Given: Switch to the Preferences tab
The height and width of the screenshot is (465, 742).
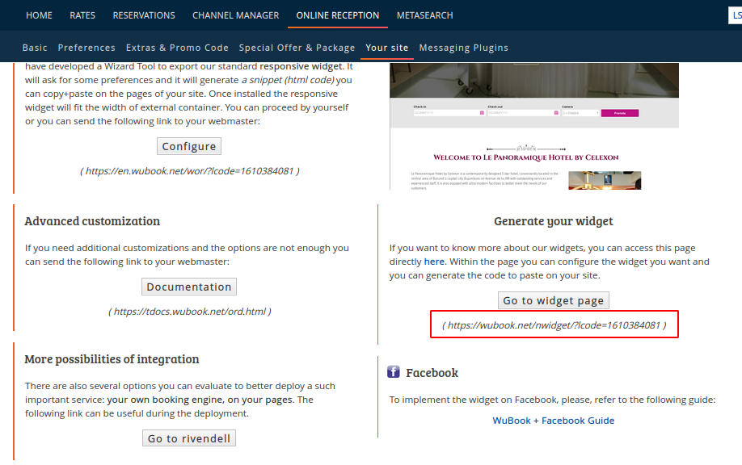Looking at the screenshot, I should tap(86, 48).
